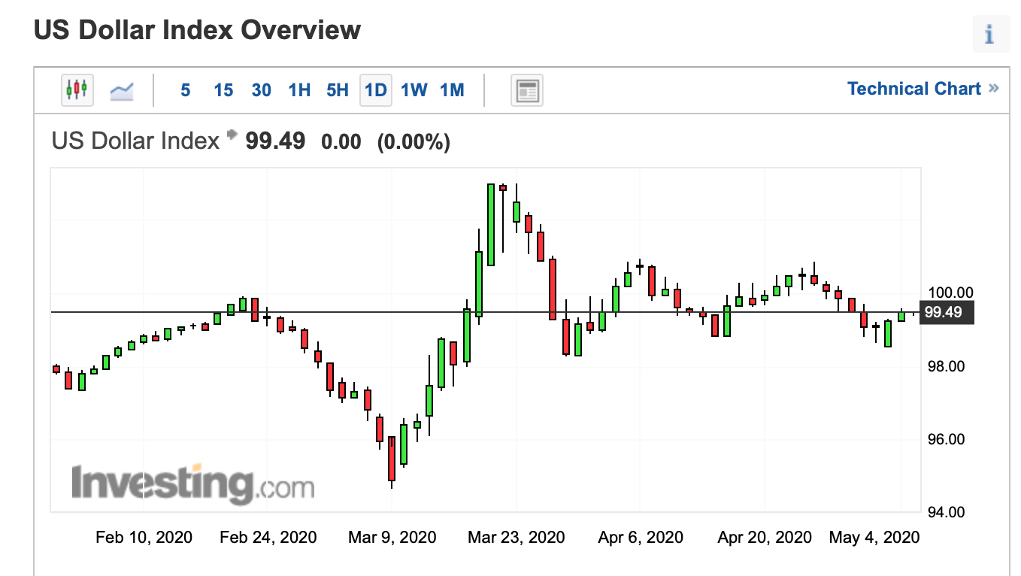Open the news panel toggle icon
Viewport: 1021px width, 576px height.
click(527, 91)
